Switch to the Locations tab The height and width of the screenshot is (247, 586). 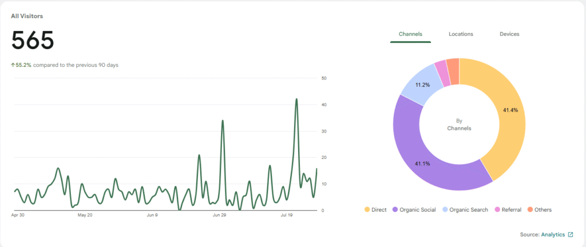tap(461, 34)
